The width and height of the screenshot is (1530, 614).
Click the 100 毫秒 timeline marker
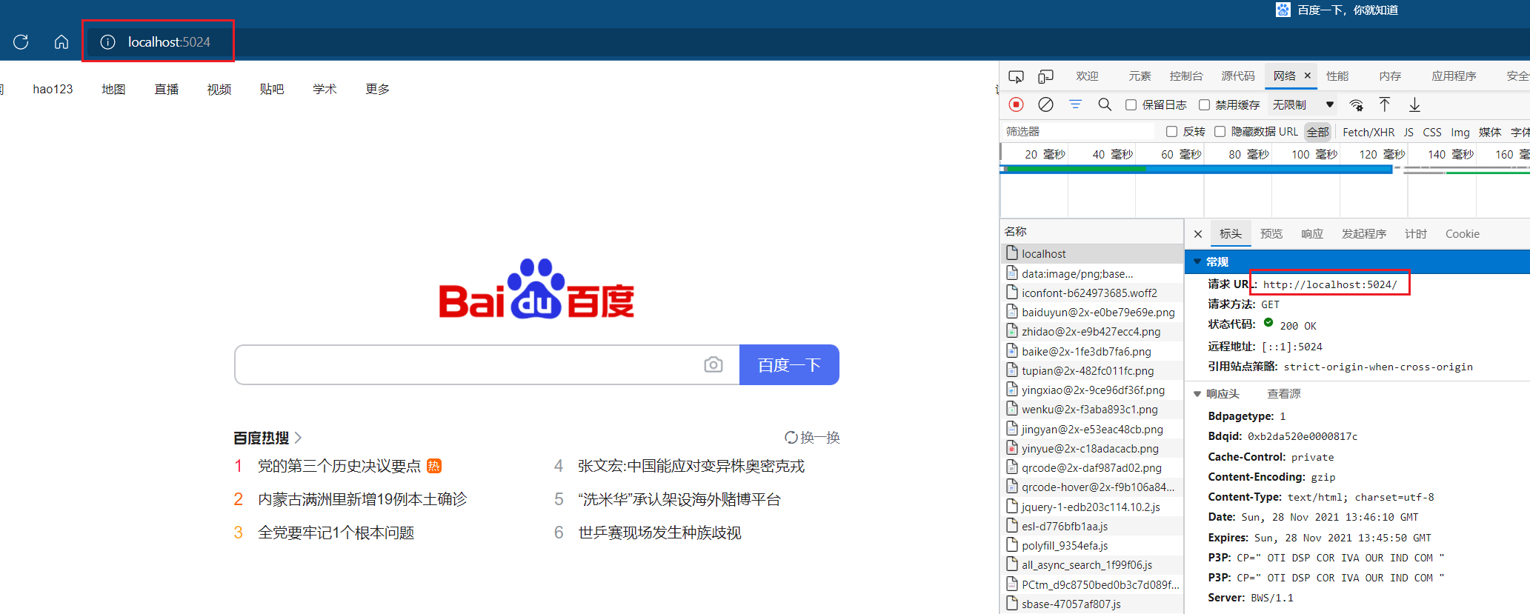pos(1314,154)
